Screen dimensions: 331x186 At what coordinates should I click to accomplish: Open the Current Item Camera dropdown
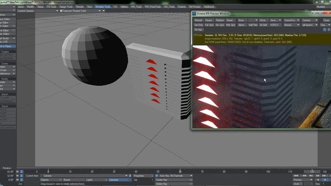tap(84, 176)
